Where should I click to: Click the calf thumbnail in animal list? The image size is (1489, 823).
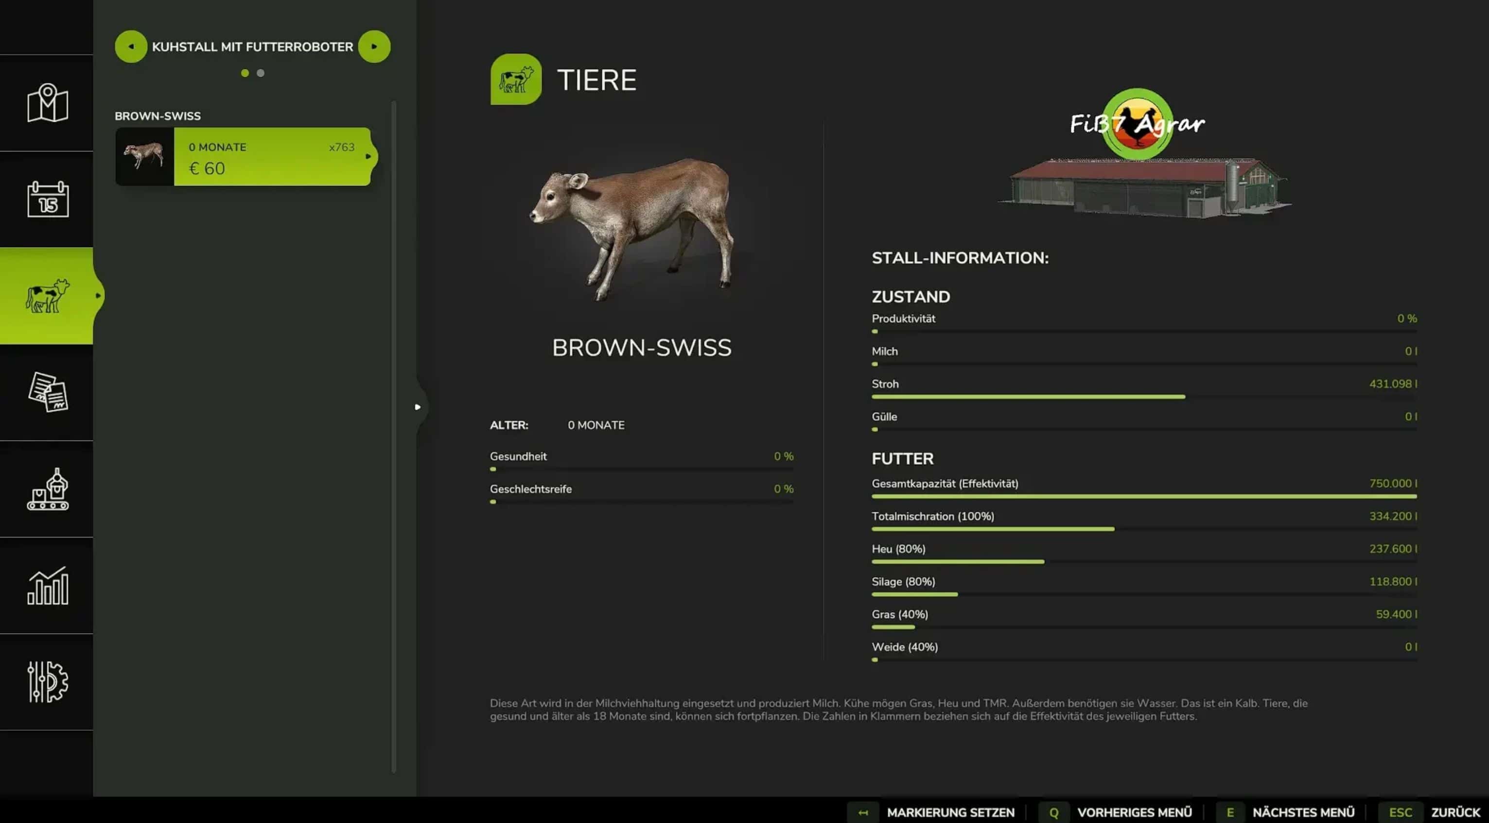coord(144,156)
